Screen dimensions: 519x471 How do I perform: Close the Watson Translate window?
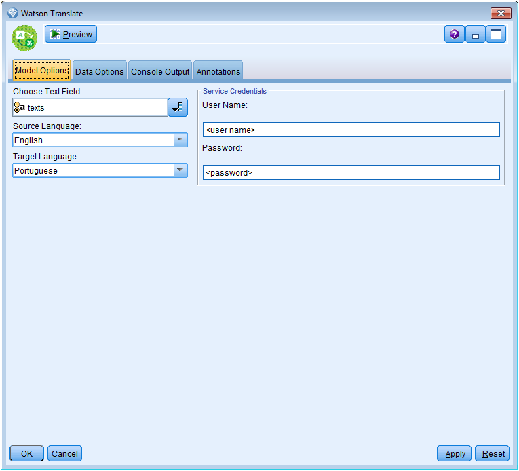501,14
